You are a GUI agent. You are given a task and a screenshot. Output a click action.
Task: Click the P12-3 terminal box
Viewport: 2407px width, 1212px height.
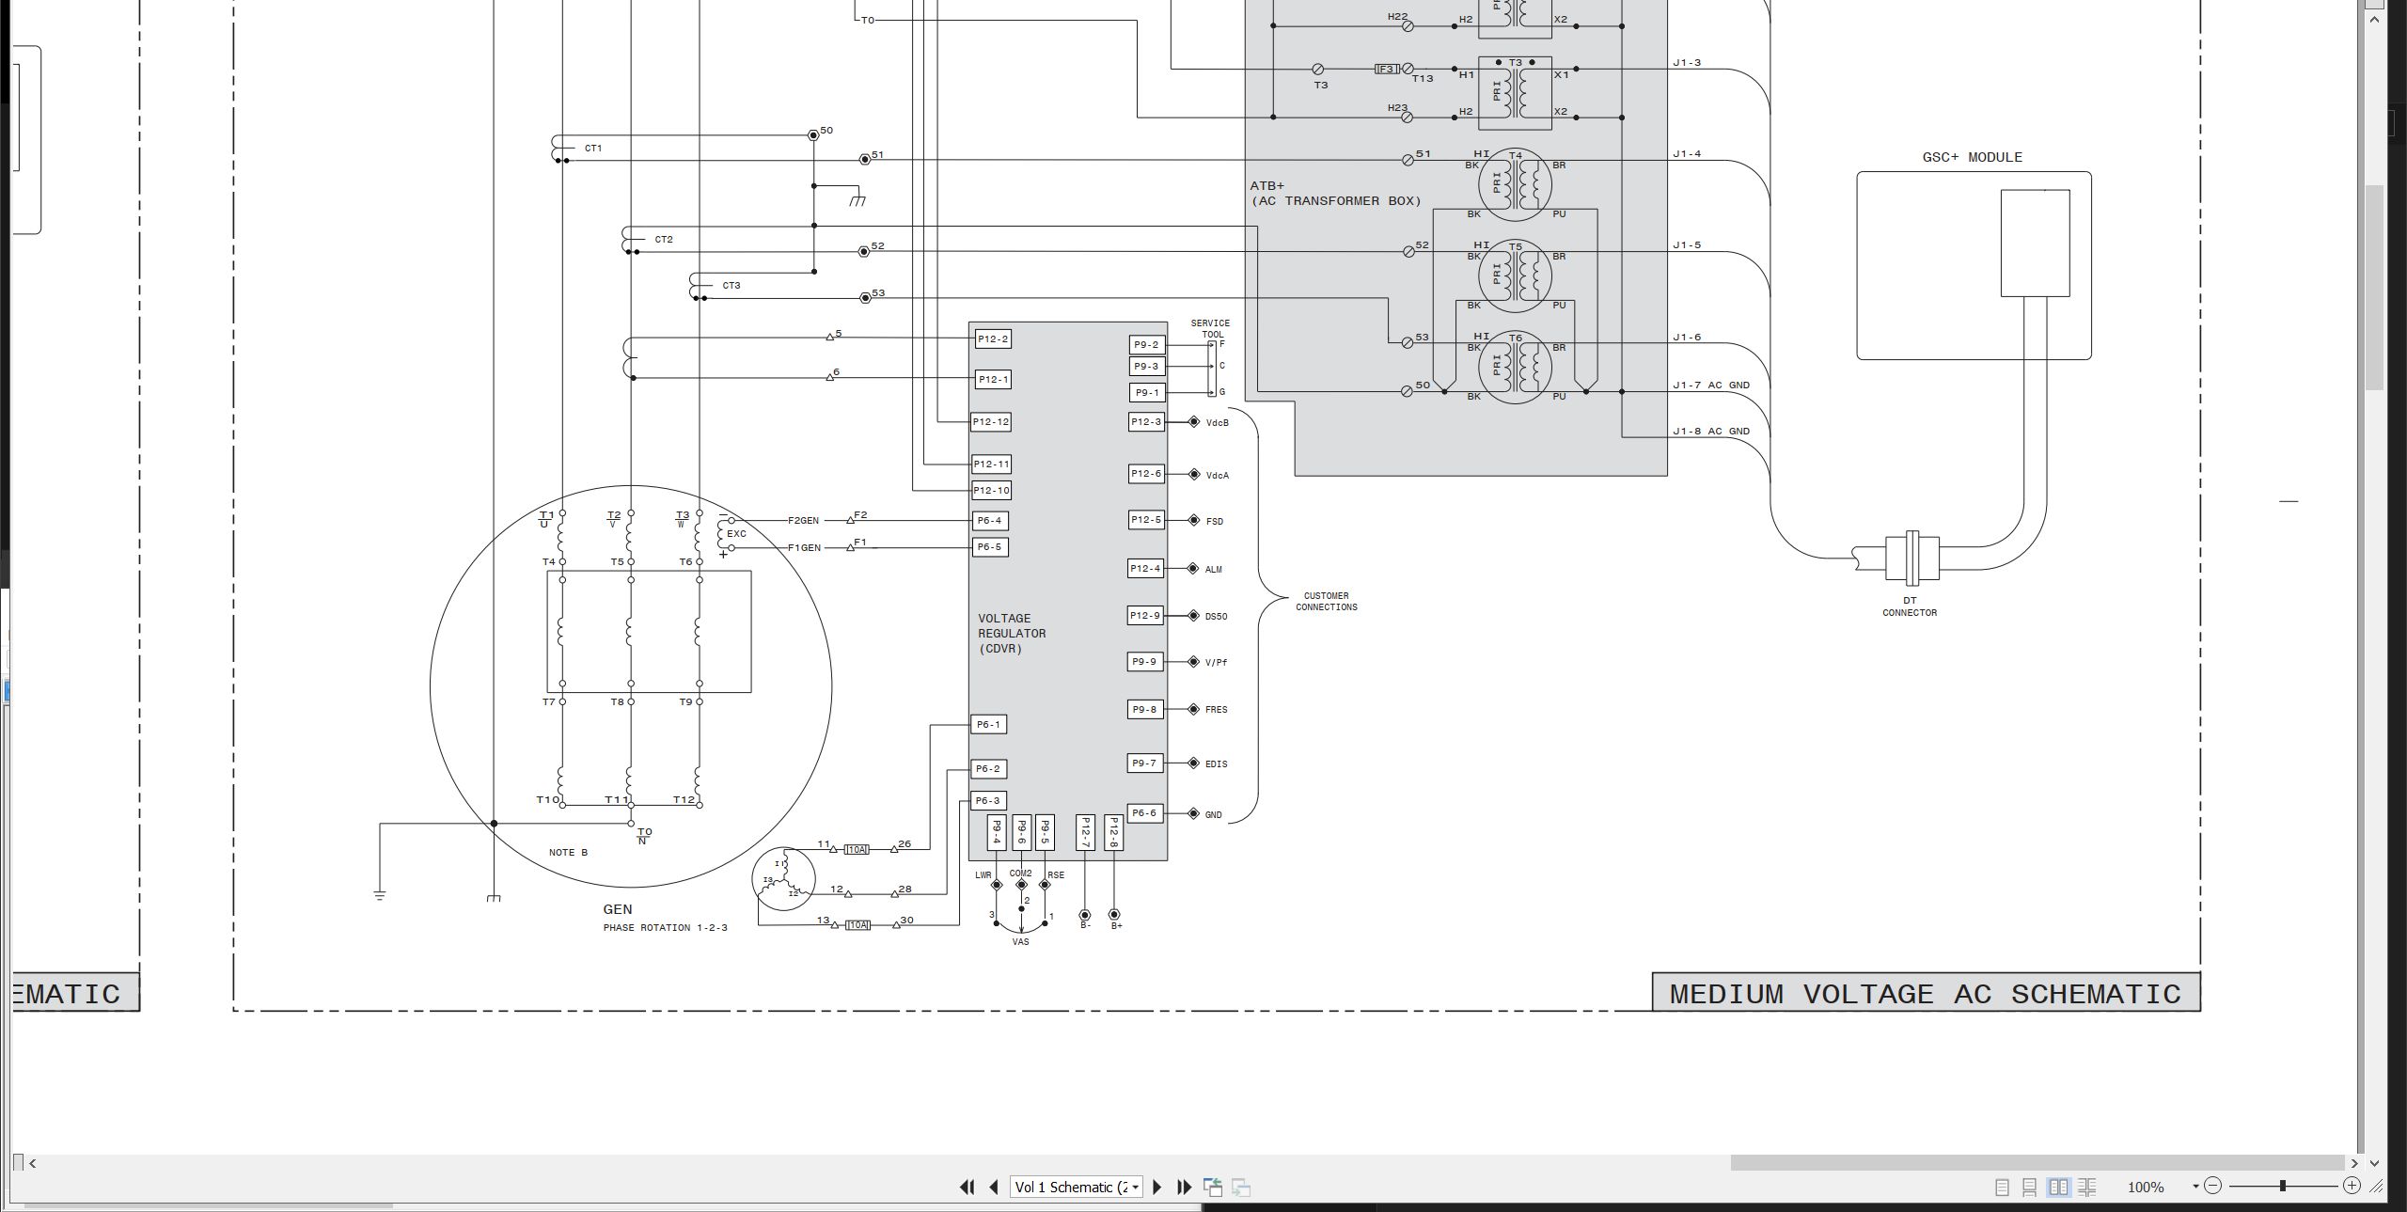[x=1146, y=421]
